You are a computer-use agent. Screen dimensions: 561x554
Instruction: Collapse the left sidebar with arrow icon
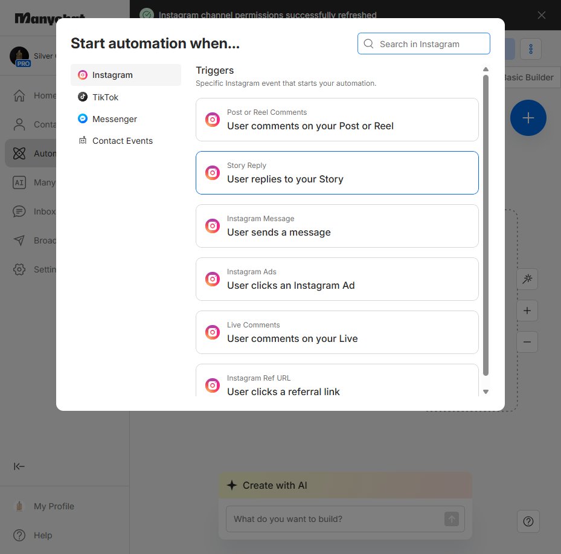pos(19,466)
